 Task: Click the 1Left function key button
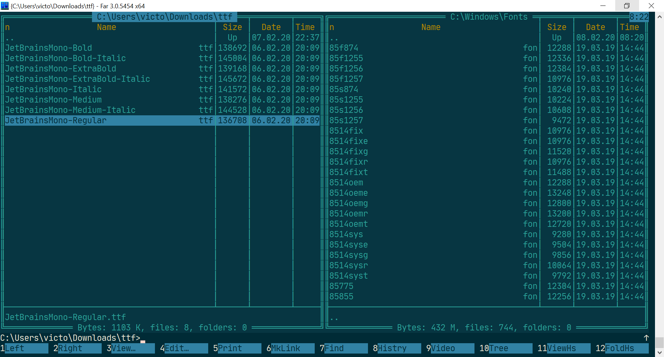pos(24,348)
